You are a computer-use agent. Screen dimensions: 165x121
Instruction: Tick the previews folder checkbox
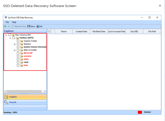coord(18,56)
